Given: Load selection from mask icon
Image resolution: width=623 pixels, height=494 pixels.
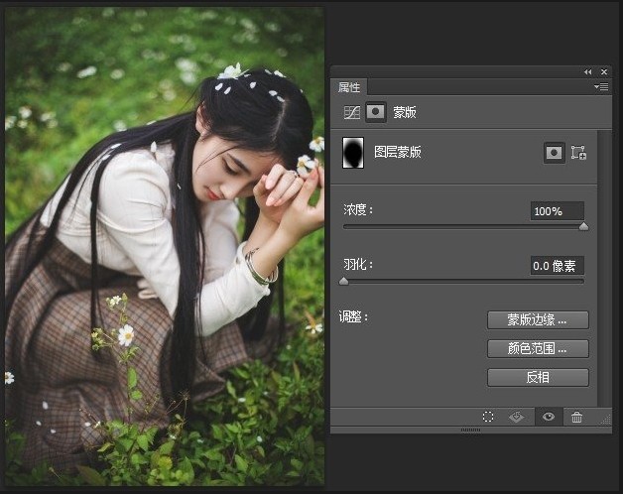Looking at the screenshot, I should pyautogui.click(x=488, y=417).
